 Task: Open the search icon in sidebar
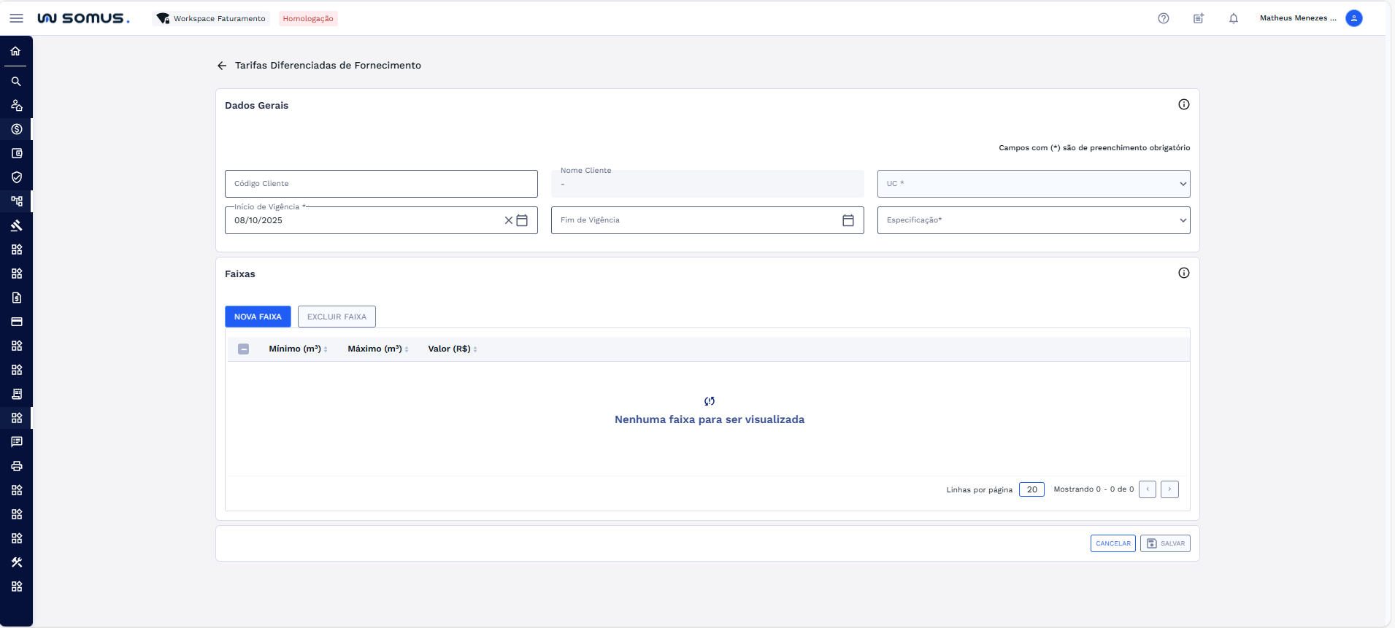click(16, 82)
